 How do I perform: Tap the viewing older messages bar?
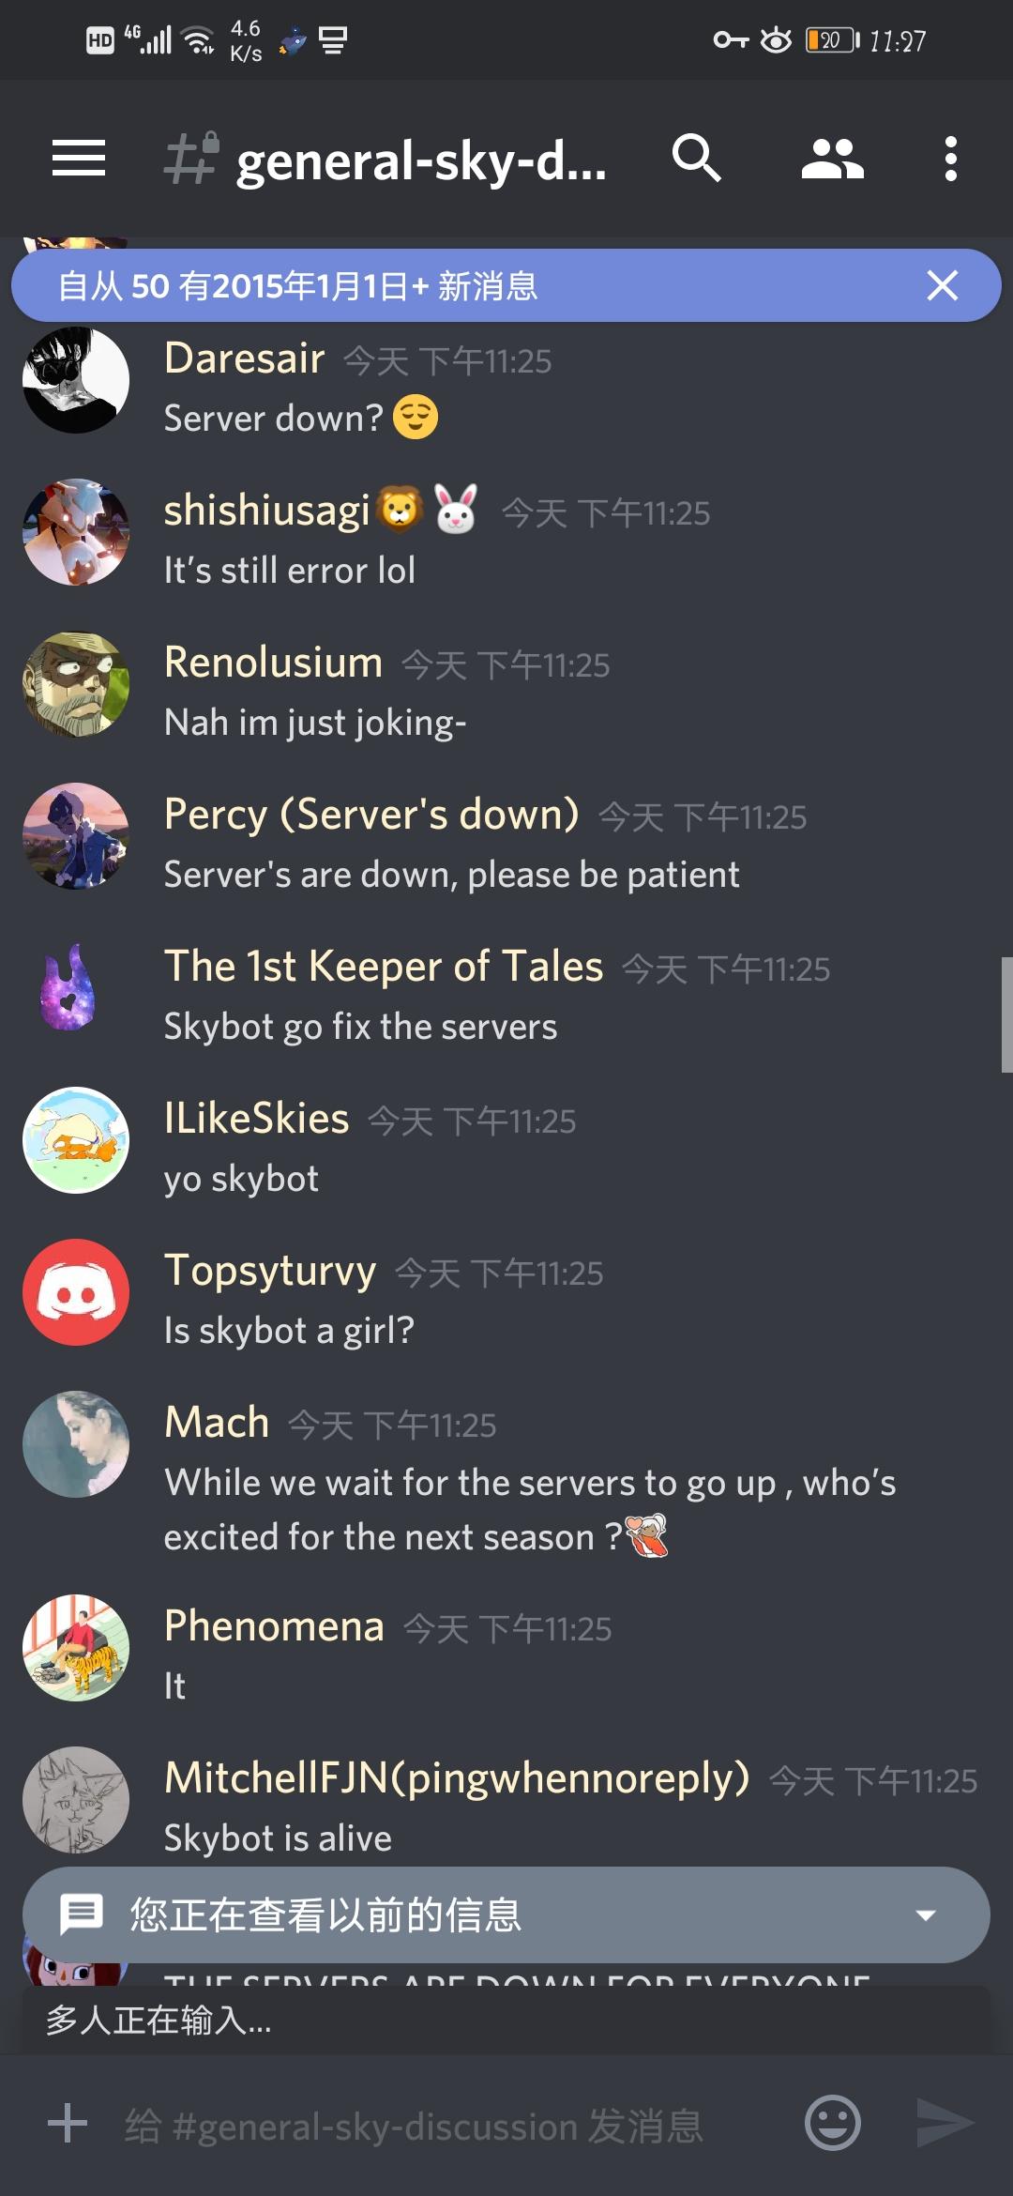coord(506,1914)
